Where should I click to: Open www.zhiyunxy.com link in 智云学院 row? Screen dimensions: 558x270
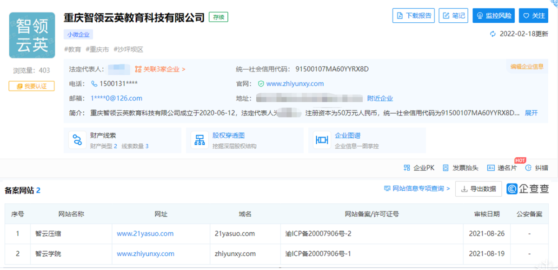coord(146,254)
